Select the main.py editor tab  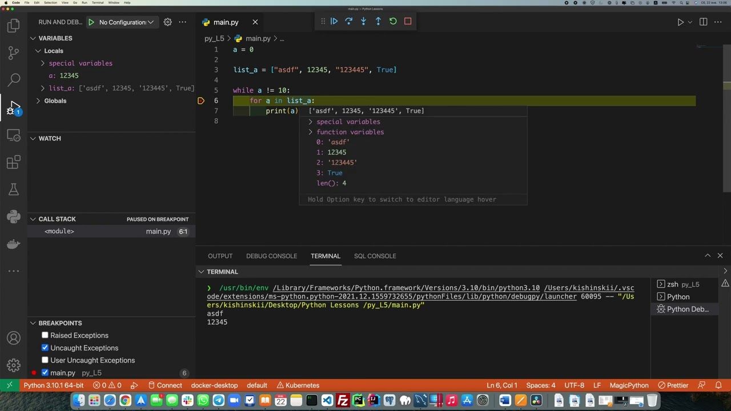click(x=226, y=22)
